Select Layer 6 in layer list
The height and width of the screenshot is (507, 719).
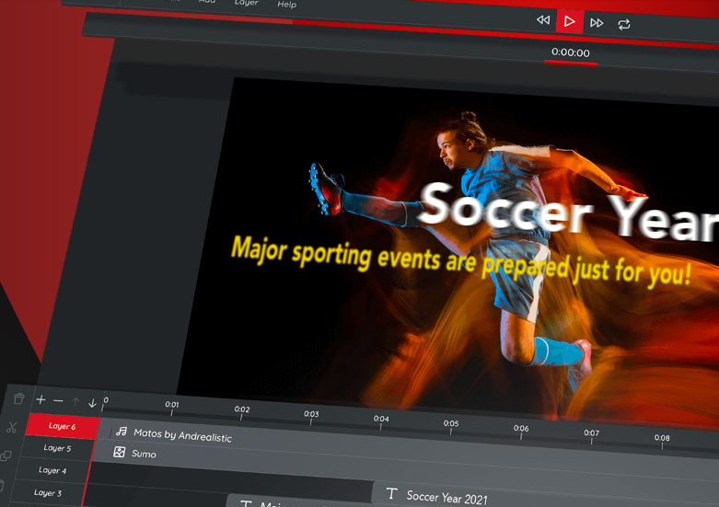[63, 426]
